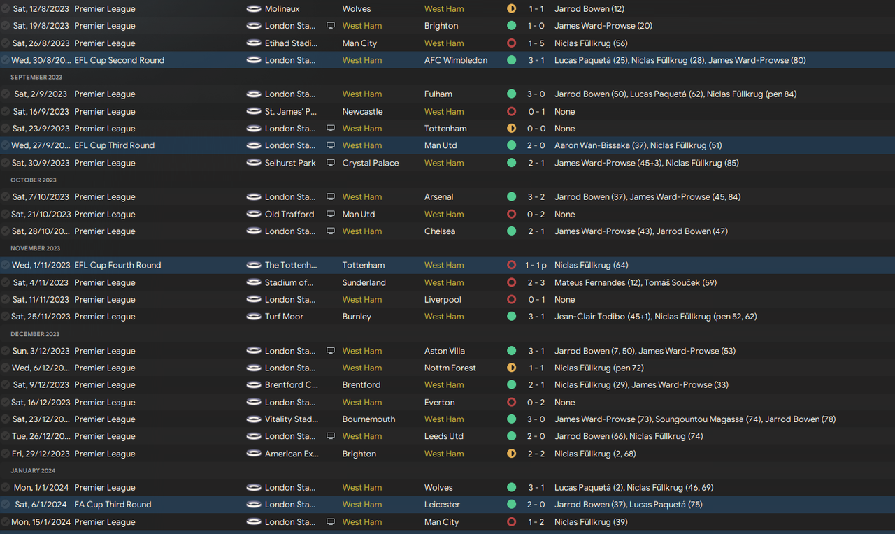
Task: Click the penalty loss indicator for Tottenham 1 - 1 p
Action: (511, 266)
